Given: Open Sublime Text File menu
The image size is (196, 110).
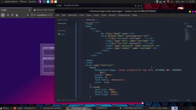Looking at the screenshot, I should [x=57, y=15].
